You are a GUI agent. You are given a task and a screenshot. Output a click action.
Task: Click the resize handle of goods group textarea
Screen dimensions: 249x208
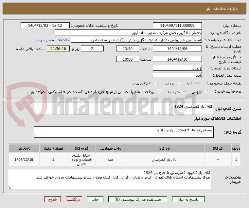(35, 136)
